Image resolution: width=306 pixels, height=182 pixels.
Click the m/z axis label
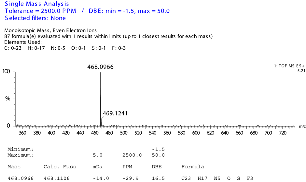pos(301,126)
